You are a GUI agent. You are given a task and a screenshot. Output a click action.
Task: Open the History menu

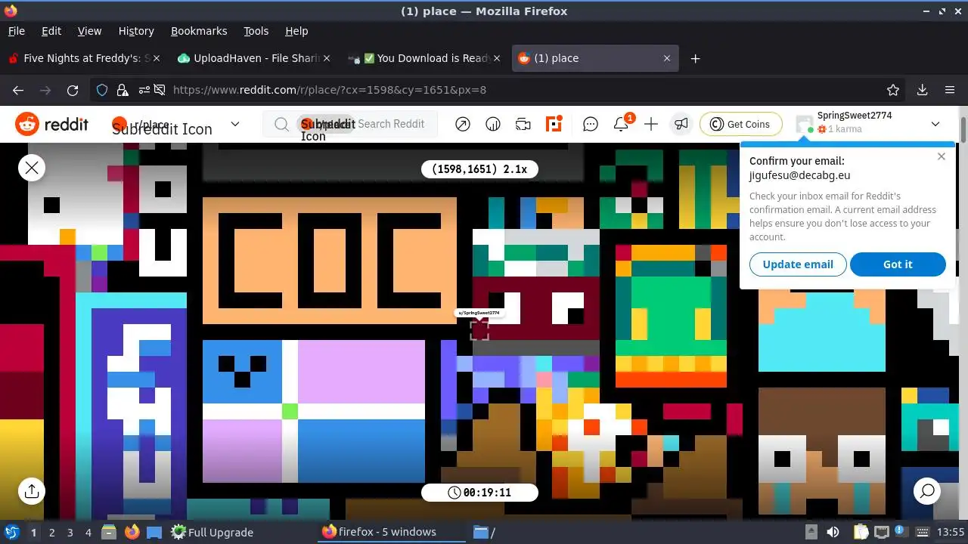coord(136,31)
